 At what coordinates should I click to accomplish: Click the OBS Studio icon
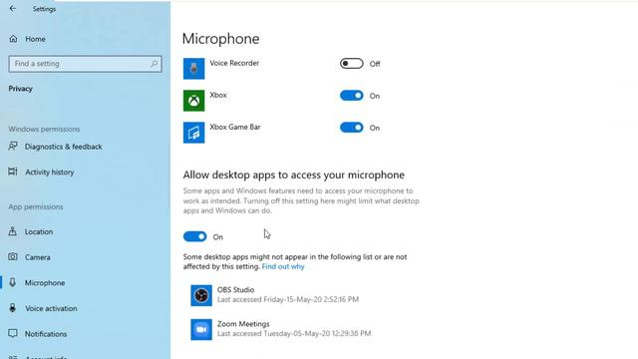(201, 295)
